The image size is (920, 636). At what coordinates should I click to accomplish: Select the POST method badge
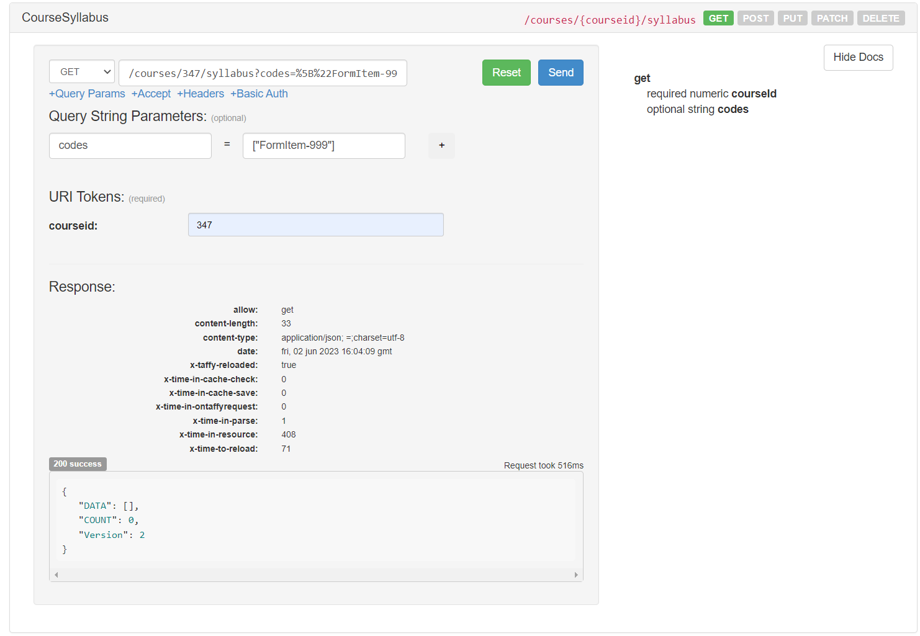[755, 19]
